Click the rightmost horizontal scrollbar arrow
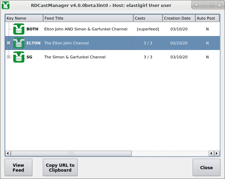 [217, 153]
